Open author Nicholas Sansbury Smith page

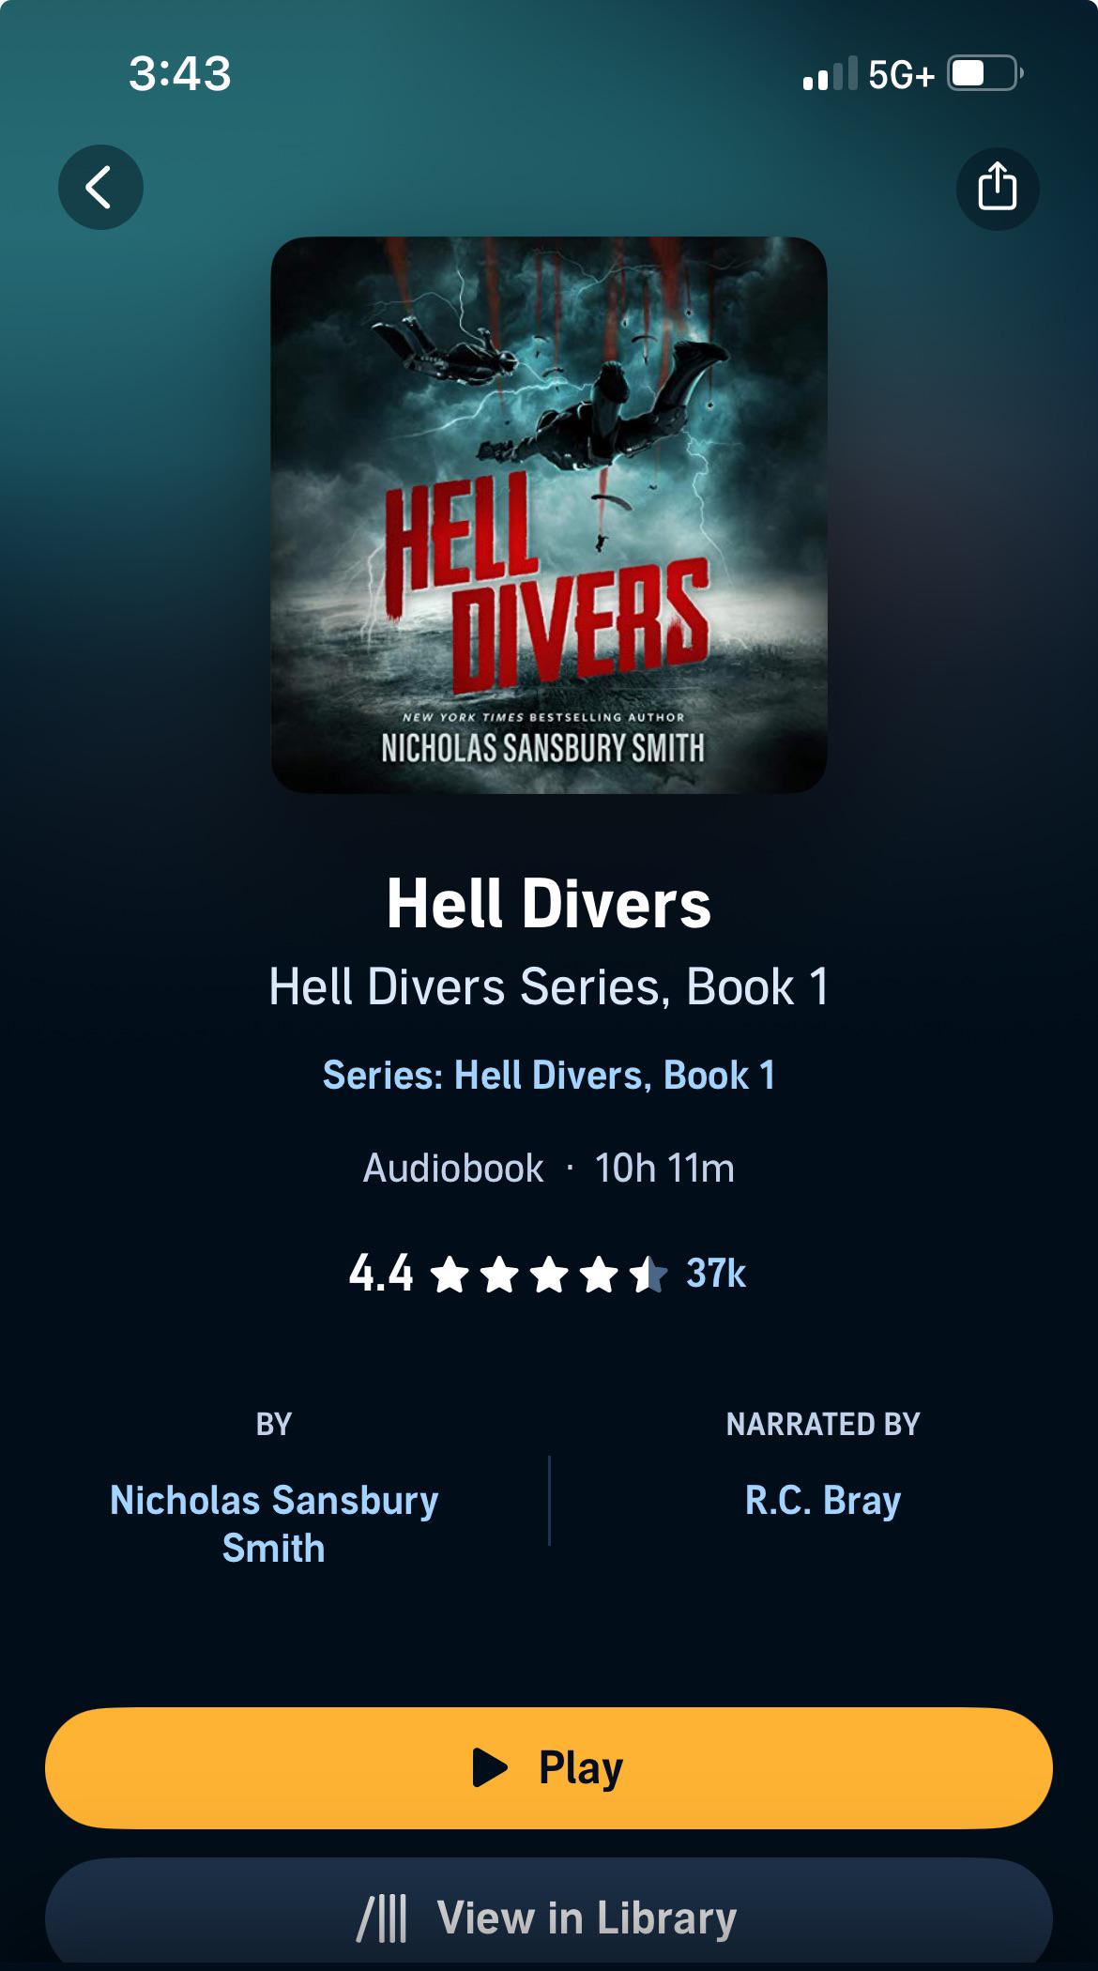[x=274, y=1523]
